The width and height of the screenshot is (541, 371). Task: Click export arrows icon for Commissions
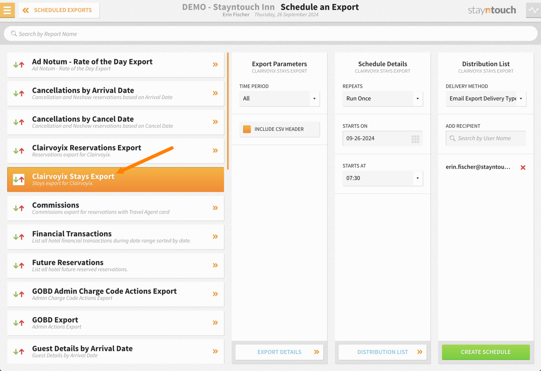click(19, 208)
